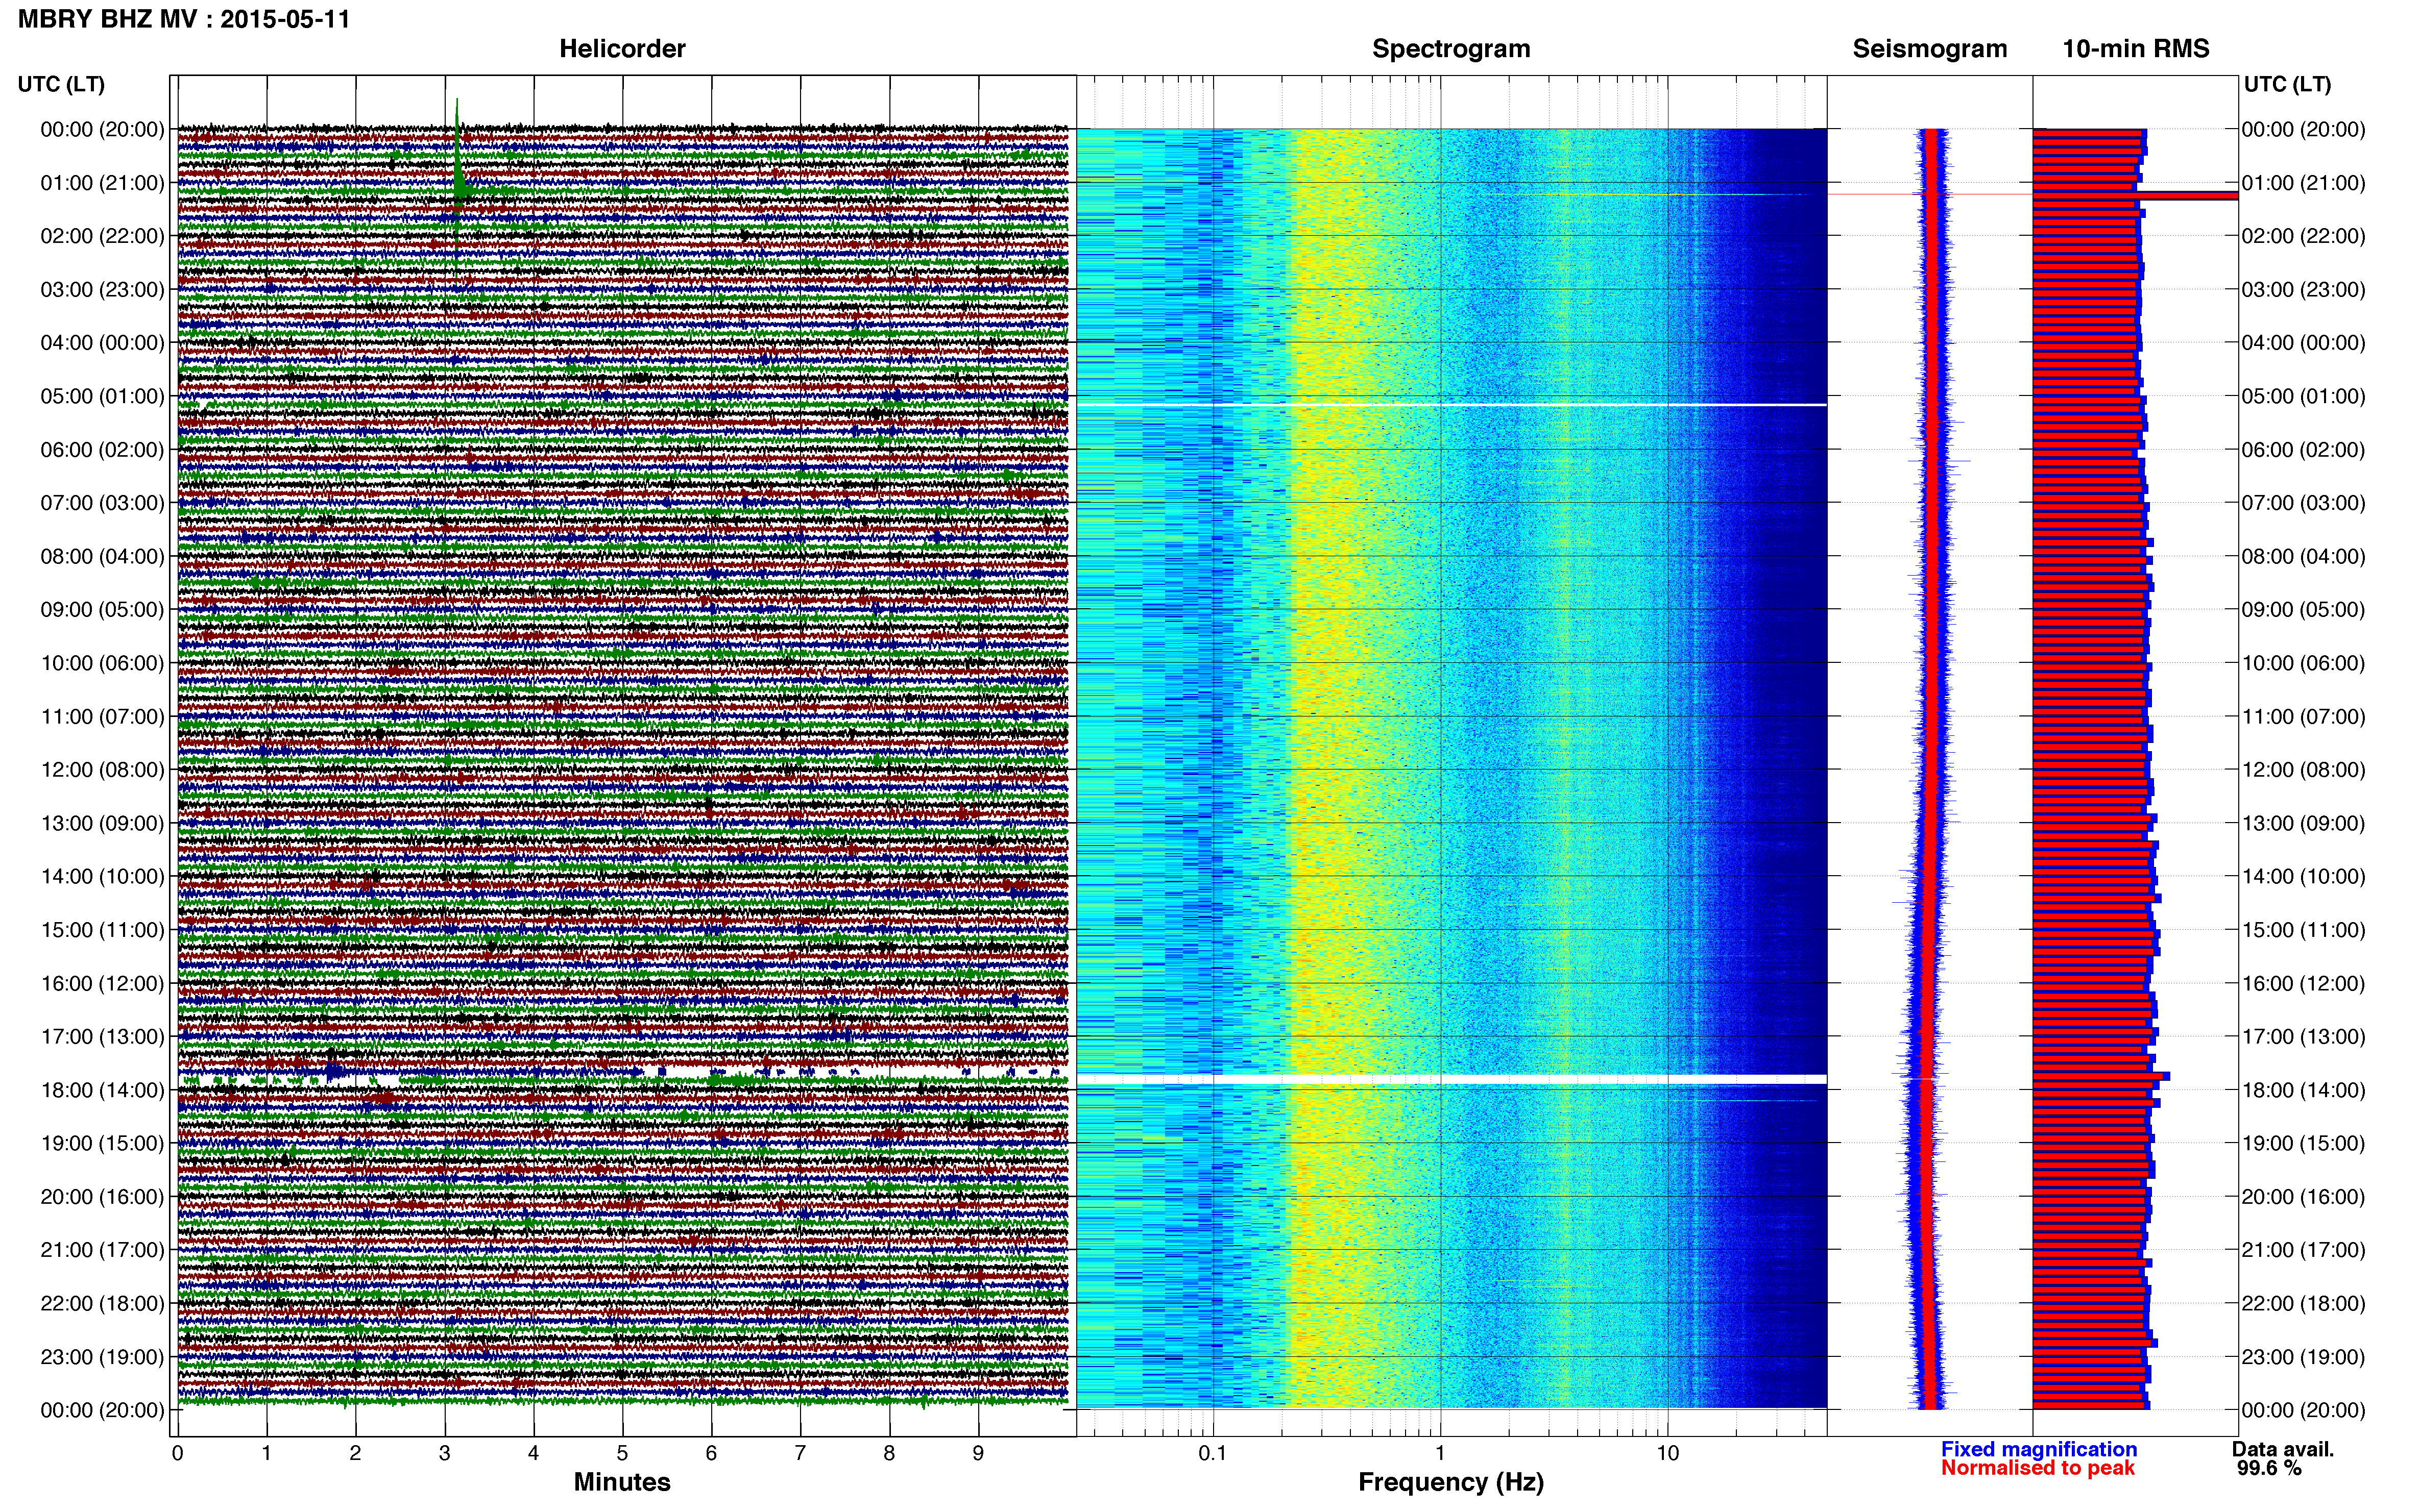
Task: Click the right '15:00 (11:00)' time label
Action: pos(2303,930)
